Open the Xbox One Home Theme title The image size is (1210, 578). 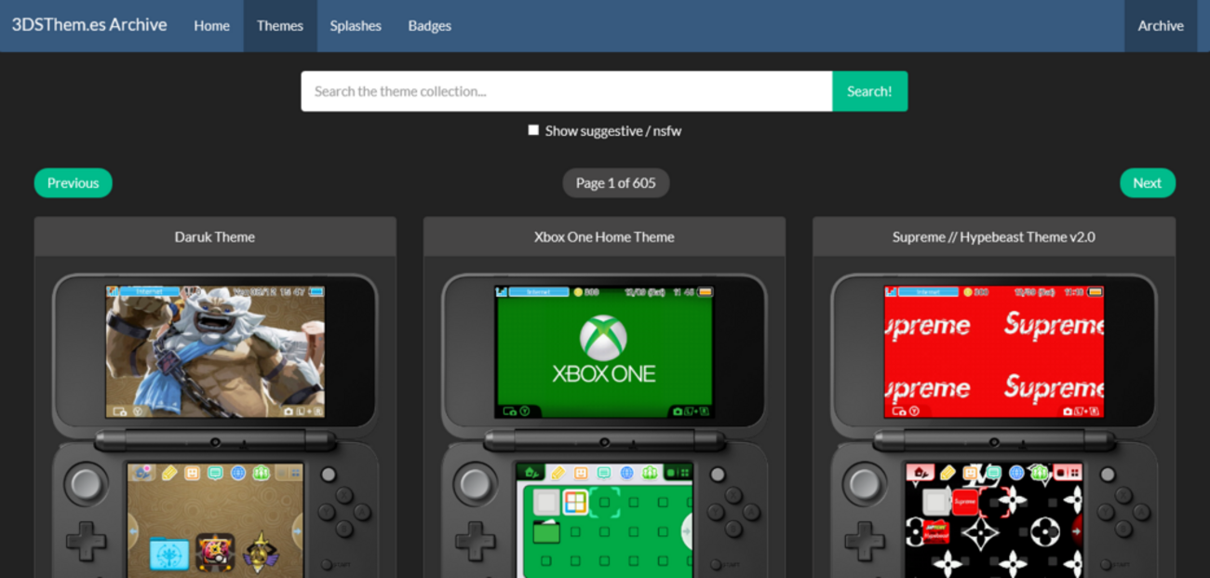(x=604, y=237)
